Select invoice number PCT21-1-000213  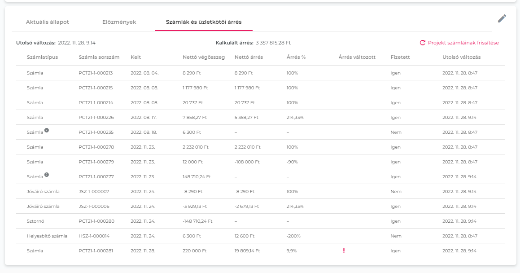pyautogui.click(x=96, y=73)
